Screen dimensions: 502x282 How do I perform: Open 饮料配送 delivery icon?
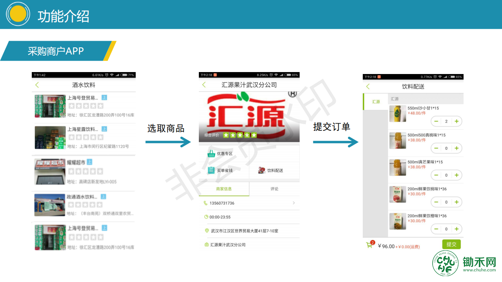262,170
